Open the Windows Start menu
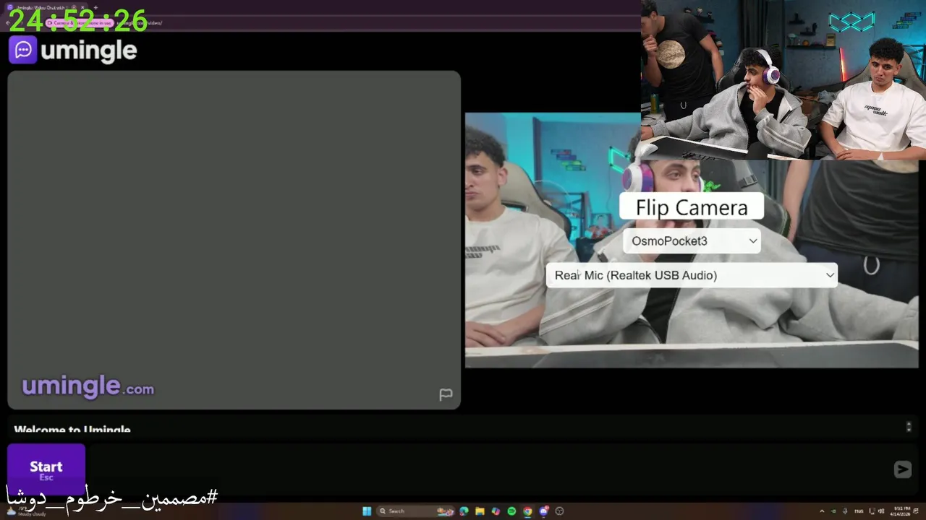This screenshot has height=520, width=926. click(x=367, y=511)
